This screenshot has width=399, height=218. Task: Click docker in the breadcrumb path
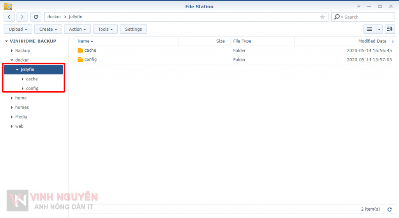pyautogui.click(x=54, y=17)
